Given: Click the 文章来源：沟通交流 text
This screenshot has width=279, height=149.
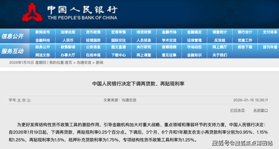Looking at the screenshot, I should tap(120, 100).
